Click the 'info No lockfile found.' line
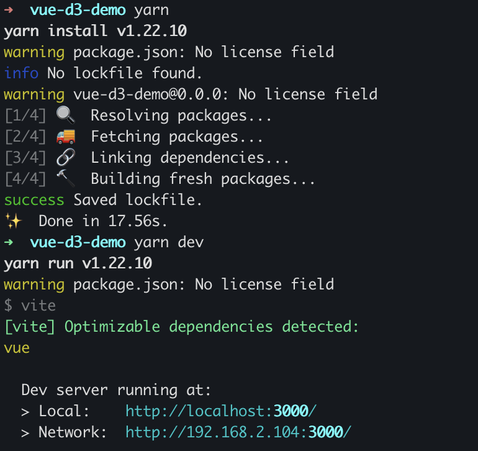The width and height of the screenshot is (478, 451). click(x=102, y=73)
